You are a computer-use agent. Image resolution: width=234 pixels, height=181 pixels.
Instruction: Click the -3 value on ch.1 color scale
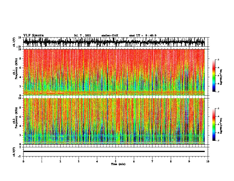(x=218, y=59)
